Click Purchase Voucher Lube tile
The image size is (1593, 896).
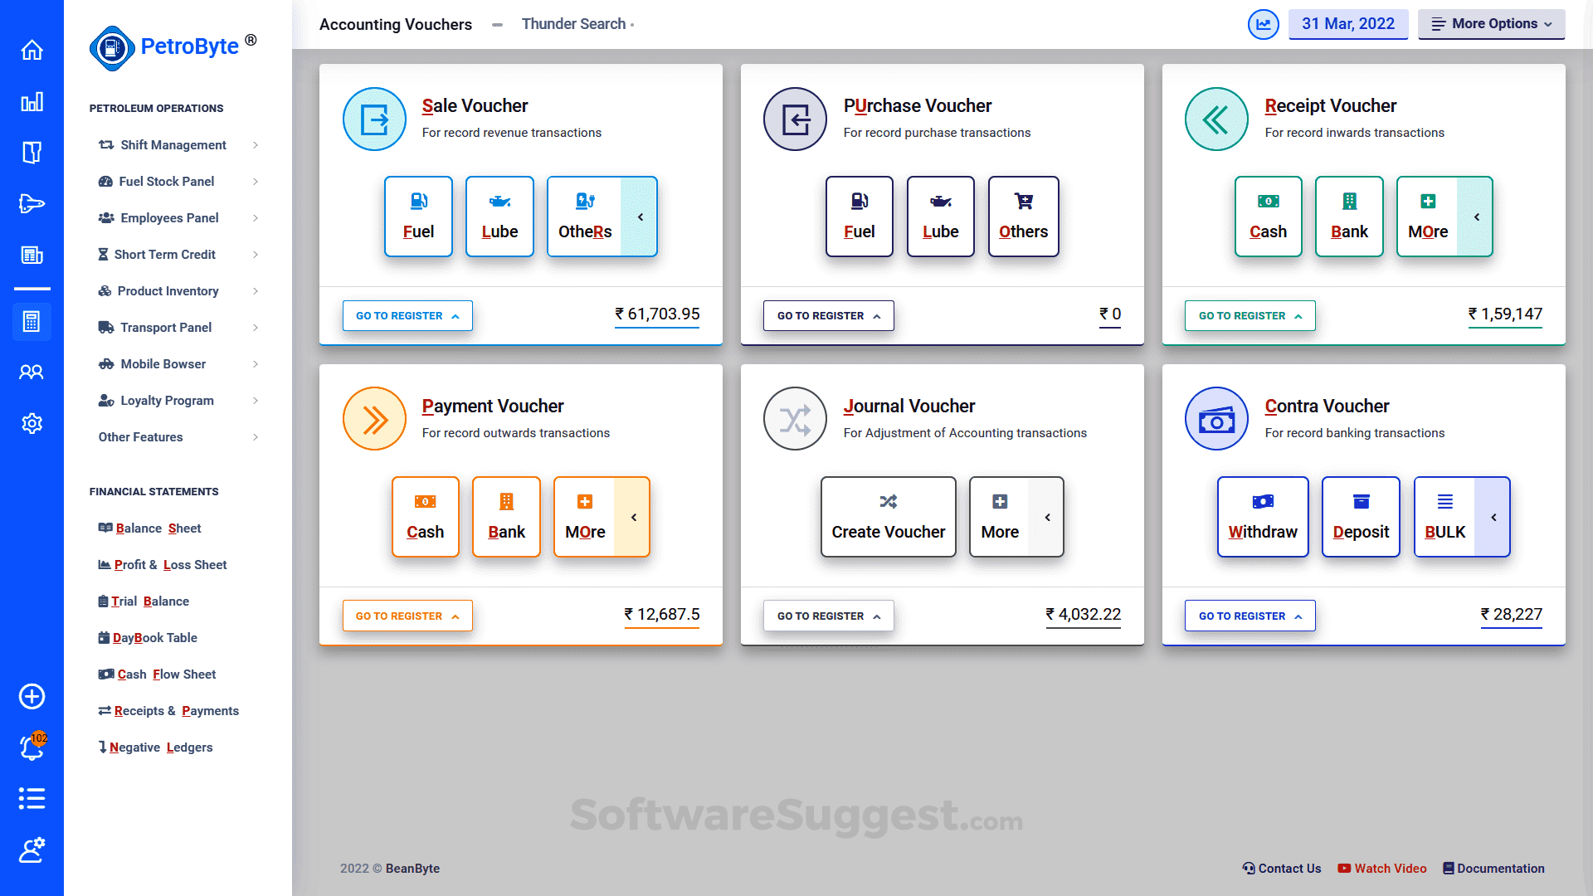click(940, 217)
